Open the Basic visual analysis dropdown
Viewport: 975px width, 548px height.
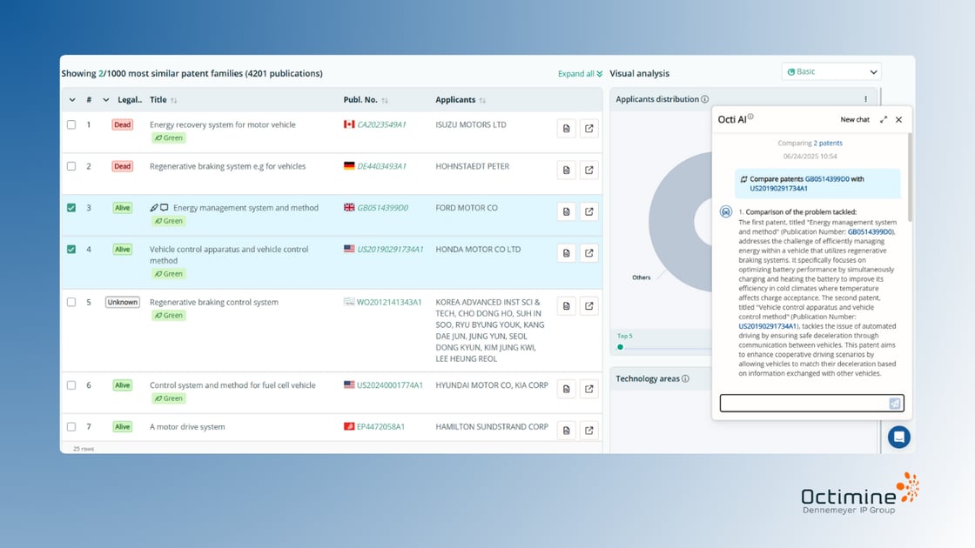coord(830,71)
